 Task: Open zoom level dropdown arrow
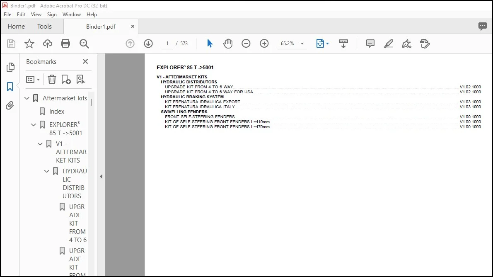(302, 44)
